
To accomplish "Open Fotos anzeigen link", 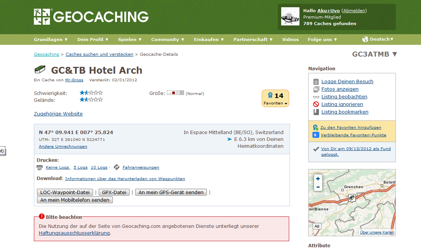I will tap(340, 89).
